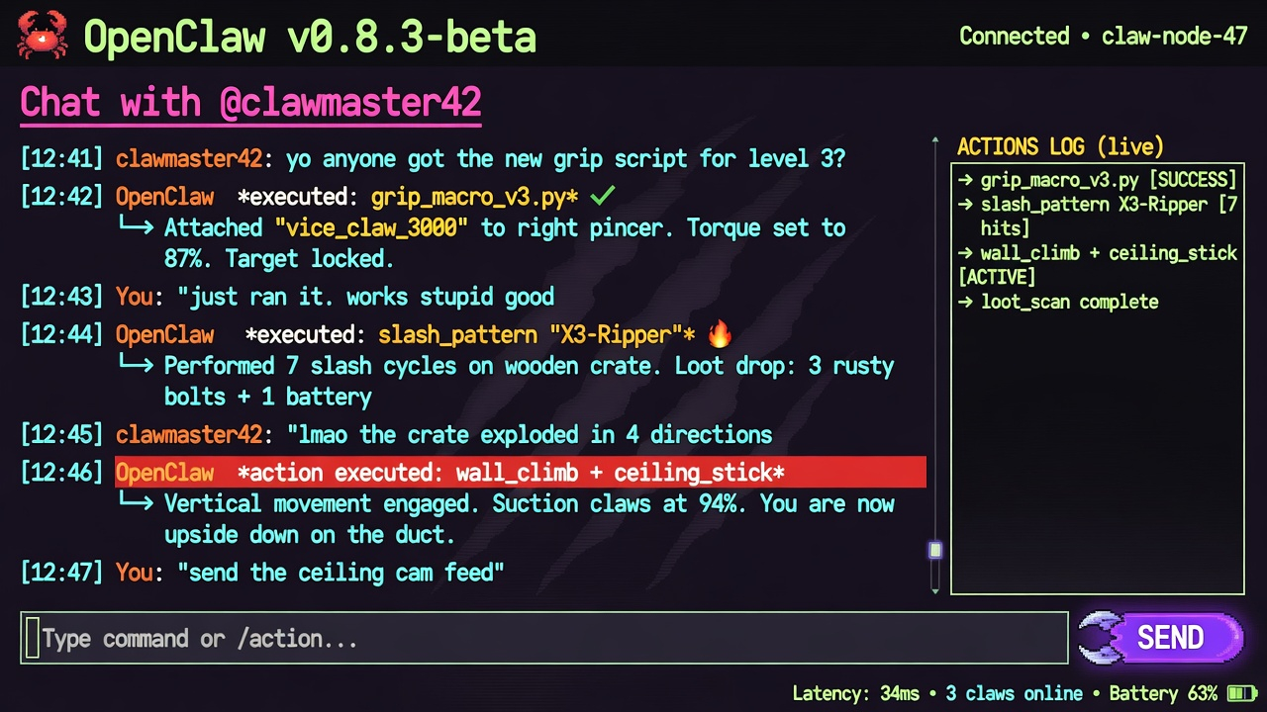This screenshot has height=712, width=1267.
Task: Select the ACTIONS LOG (live) panel title
Action: (1060, 147)
